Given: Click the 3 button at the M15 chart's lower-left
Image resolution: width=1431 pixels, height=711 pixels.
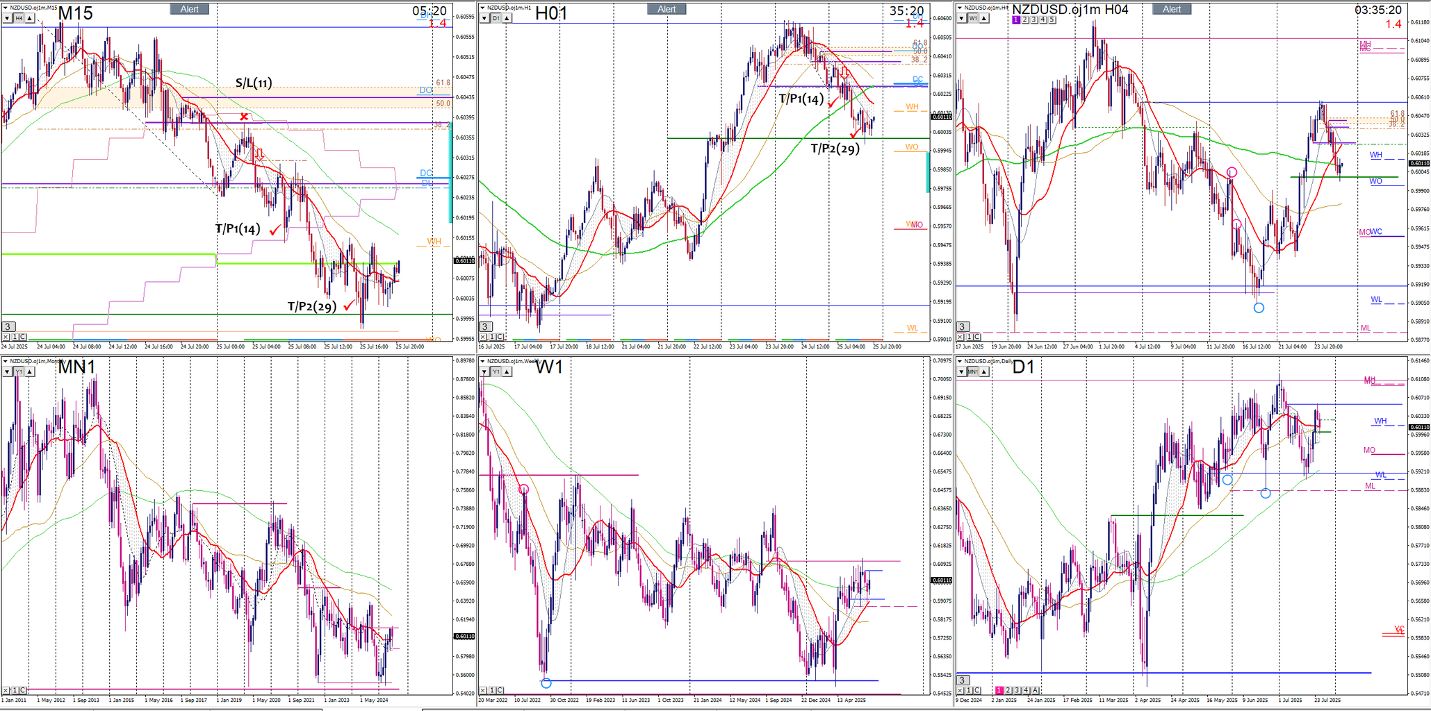Looking at the screenshot, I should click(8, 326).
